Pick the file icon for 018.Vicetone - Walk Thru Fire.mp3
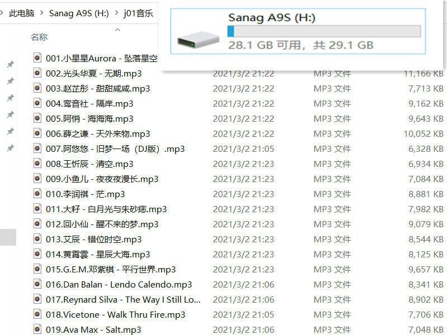Screen dimensions: 447x335 (37, 314)
